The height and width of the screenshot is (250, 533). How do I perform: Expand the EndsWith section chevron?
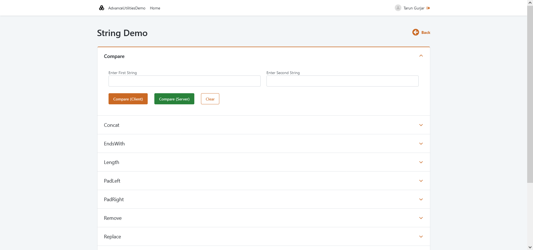(x=421, y=144)
